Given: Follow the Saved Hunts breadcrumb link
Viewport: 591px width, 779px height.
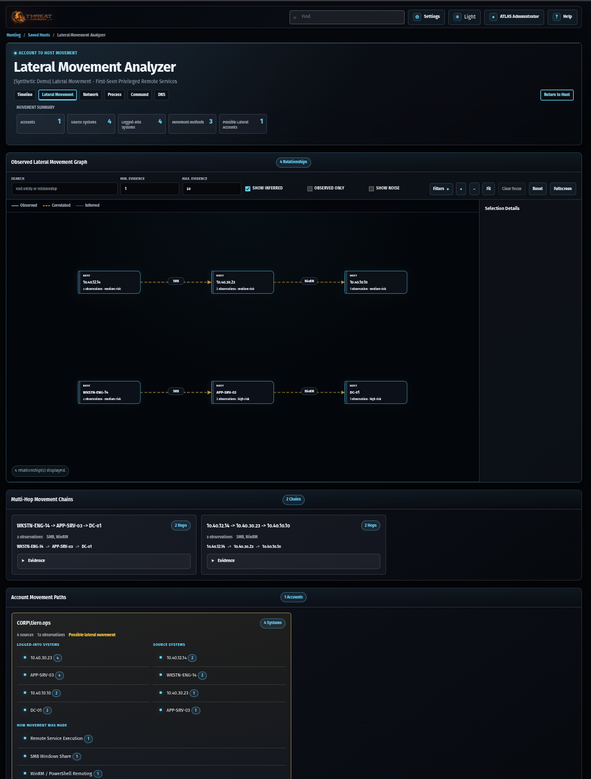Looking at the screenshot, I should (x=39, y=35).
